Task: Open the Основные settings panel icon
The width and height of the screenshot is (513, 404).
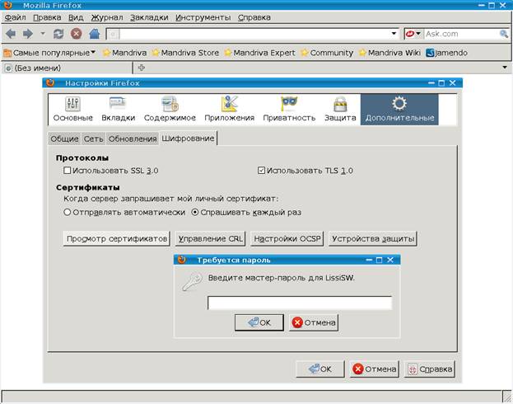Action: (72, 104)
